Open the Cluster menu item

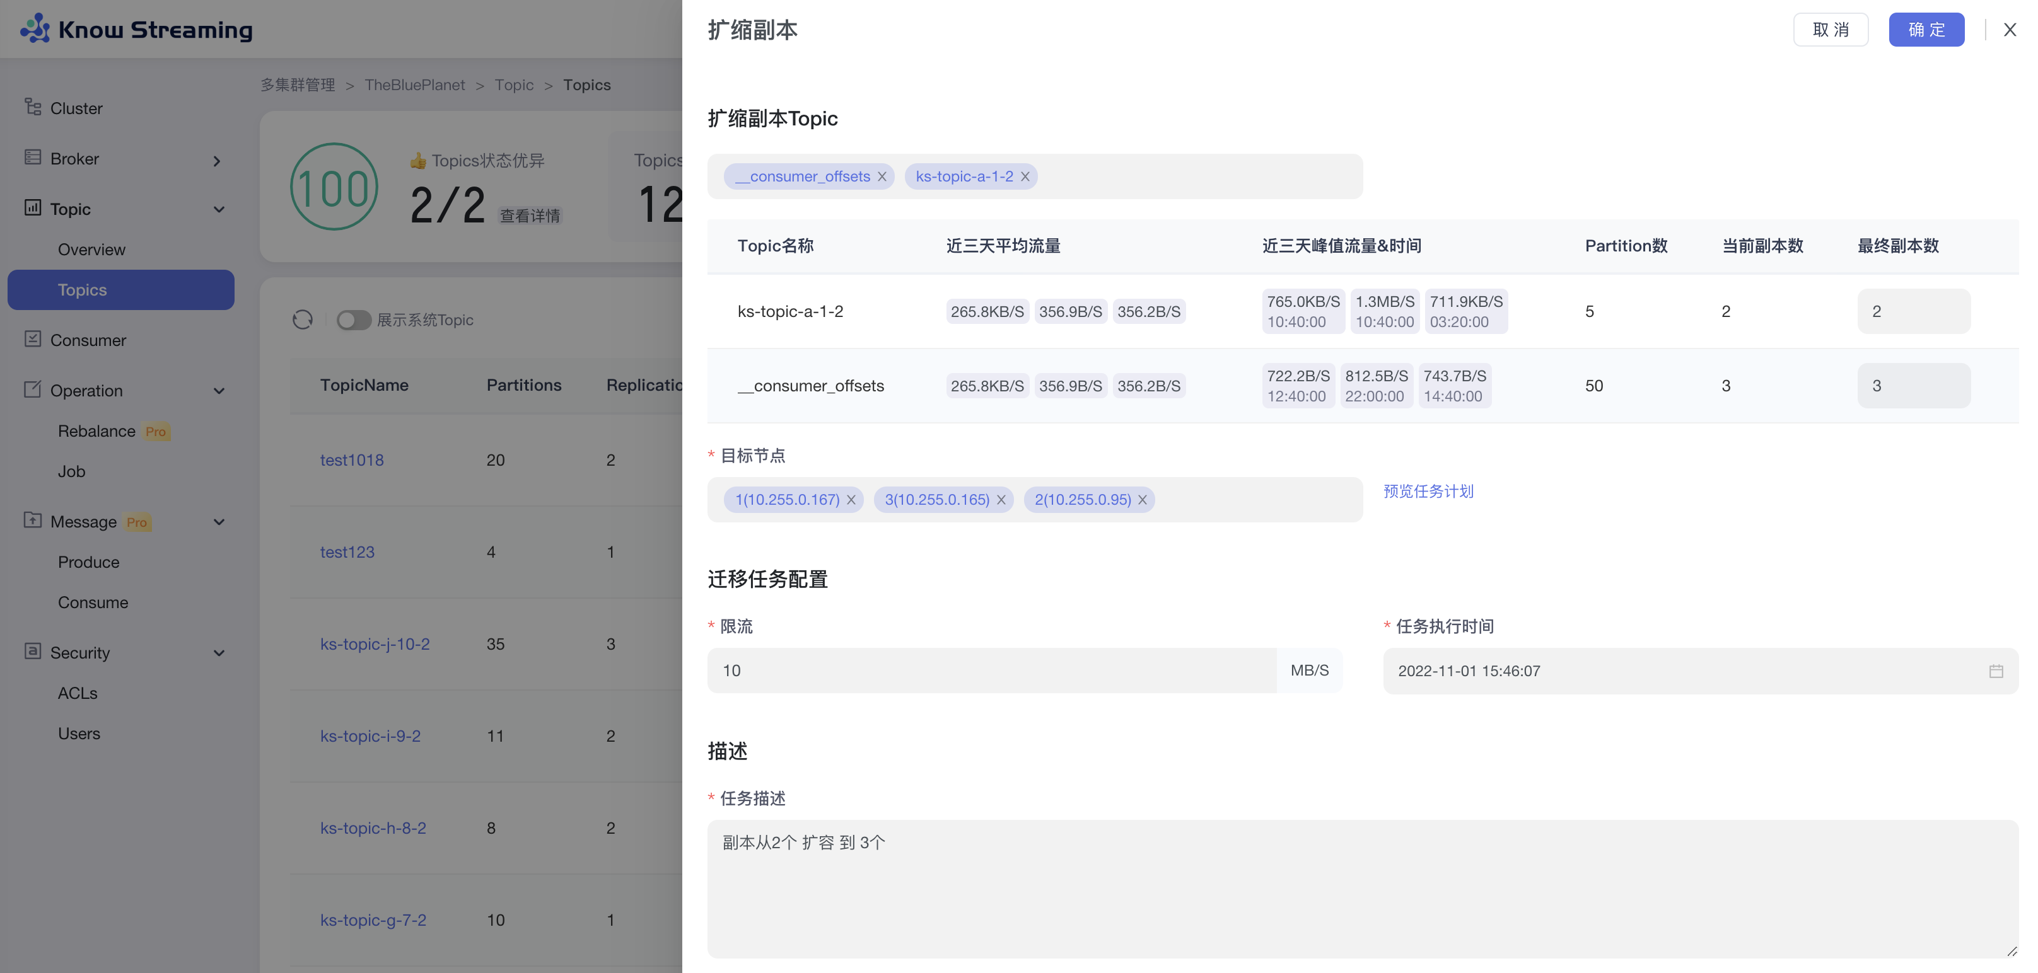[76, 108]
